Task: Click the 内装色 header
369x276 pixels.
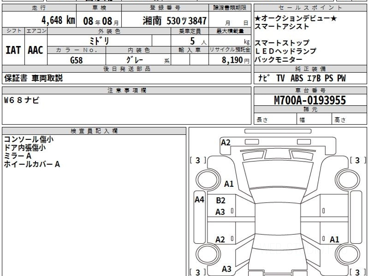Action: pos(138,50)
